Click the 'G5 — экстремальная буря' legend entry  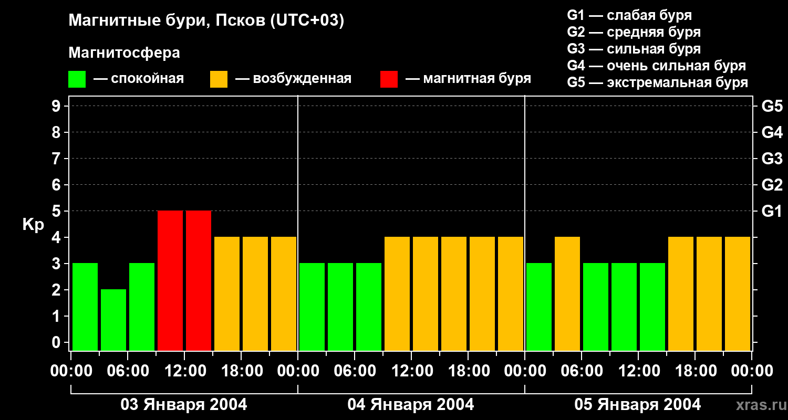657,82
